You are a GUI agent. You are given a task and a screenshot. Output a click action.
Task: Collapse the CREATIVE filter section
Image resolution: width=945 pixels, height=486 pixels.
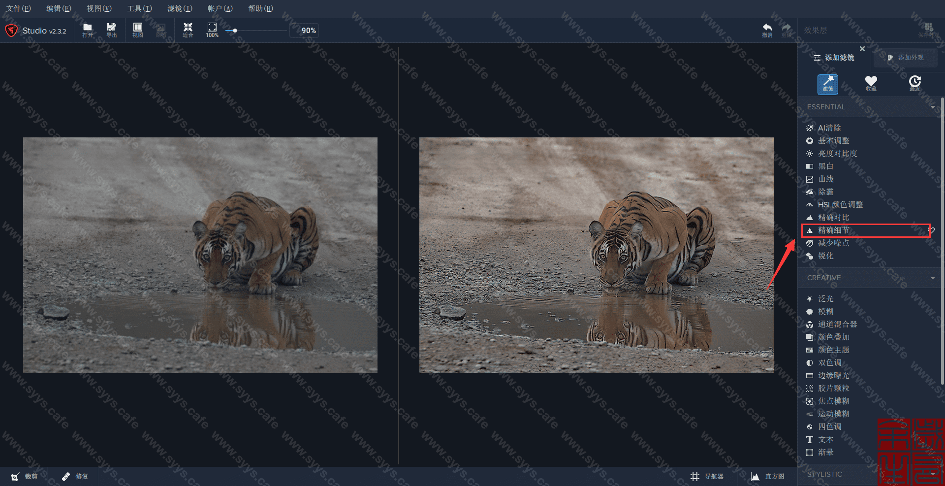pos(932,278)
